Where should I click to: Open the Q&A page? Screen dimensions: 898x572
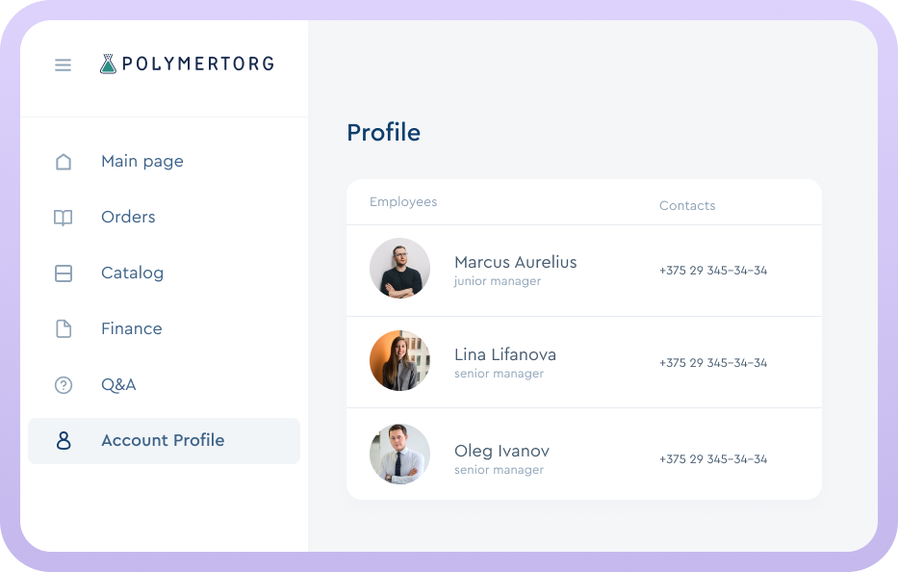[118, 385]
